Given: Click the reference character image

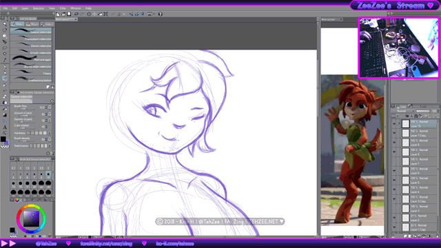Looking at the screenshot, I should click(352, 150).
